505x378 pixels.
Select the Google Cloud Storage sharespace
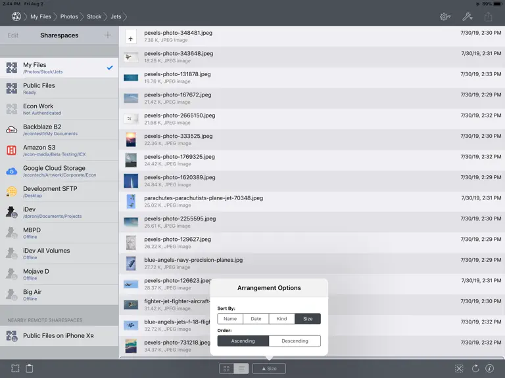click(59, 171)
